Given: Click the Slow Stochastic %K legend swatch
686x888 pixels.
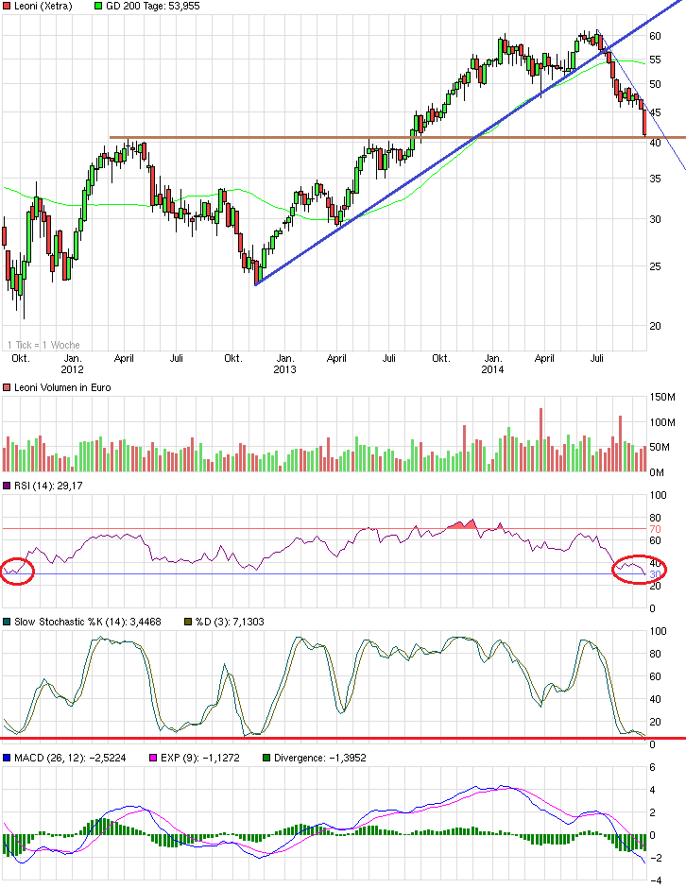Looking at the screenshot, I should (7, 620).
